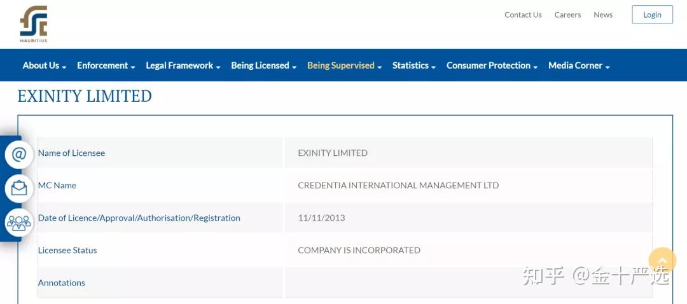Open the Statistics dropdown menu
Viewport: 687px width, 304px height.
[414, 66]
